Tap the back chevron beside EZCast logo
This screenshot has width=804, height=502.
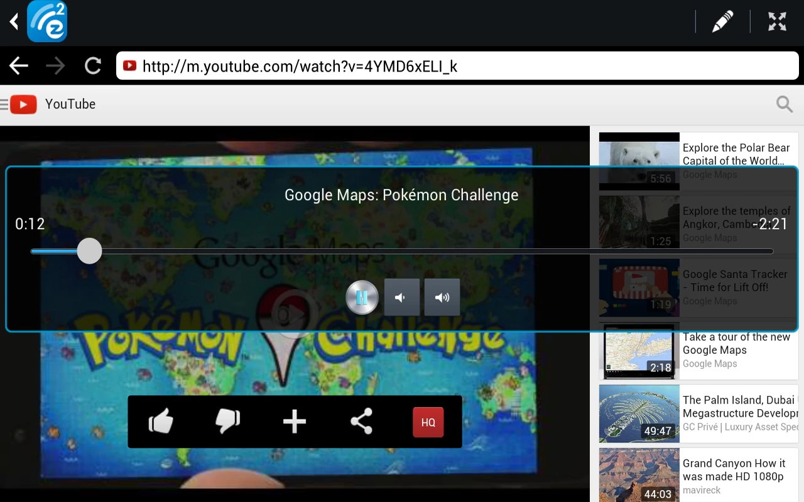(x=13, y=22)
